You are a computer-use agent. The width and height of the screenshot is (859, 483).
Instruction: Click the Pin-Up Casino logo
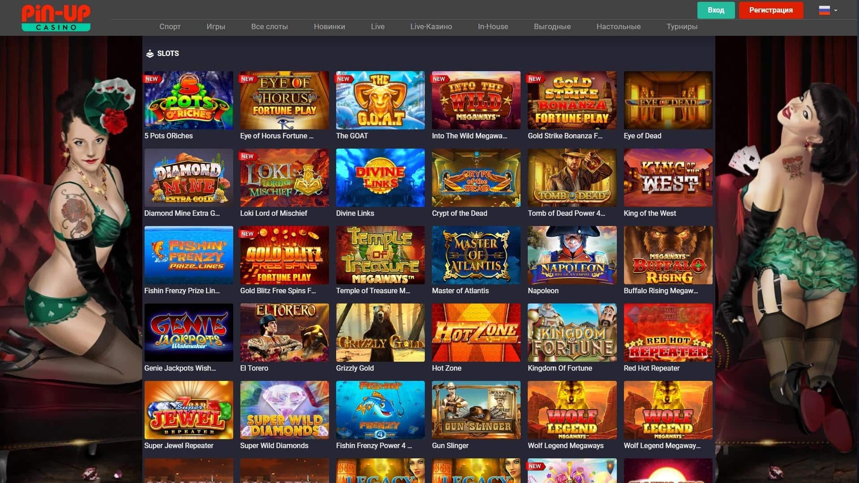pos(56,18)
